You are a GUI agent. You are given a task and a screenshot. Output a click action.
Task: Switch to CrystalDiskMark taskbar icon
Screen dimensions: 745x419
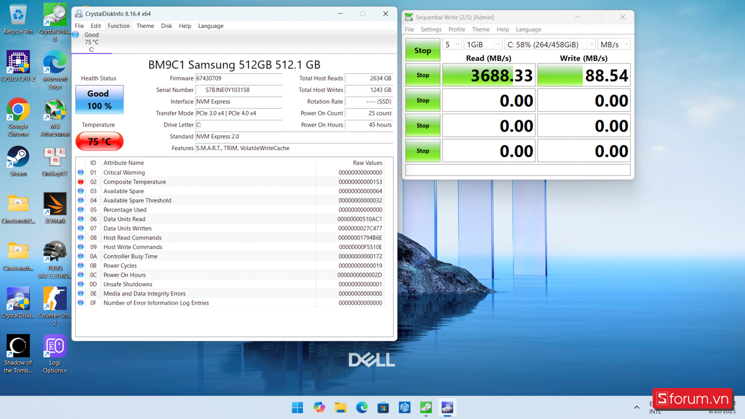click(x=426, y=407)
